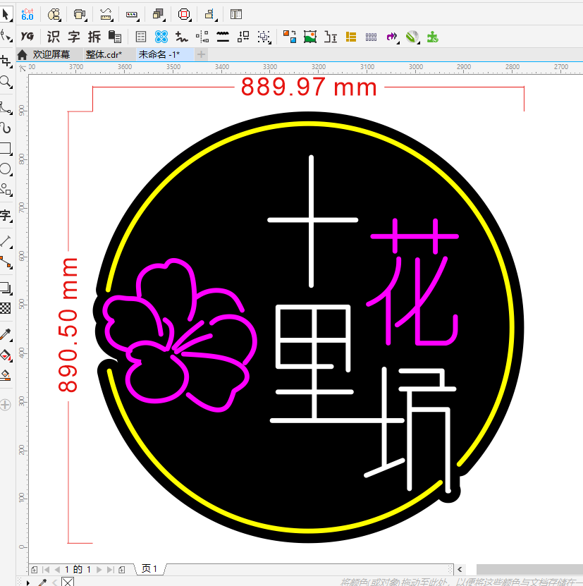This screenshot has height=586, width=583.
Task: Select the Text (字) tool
Action: pyautogui.click(x=6, y=215)
